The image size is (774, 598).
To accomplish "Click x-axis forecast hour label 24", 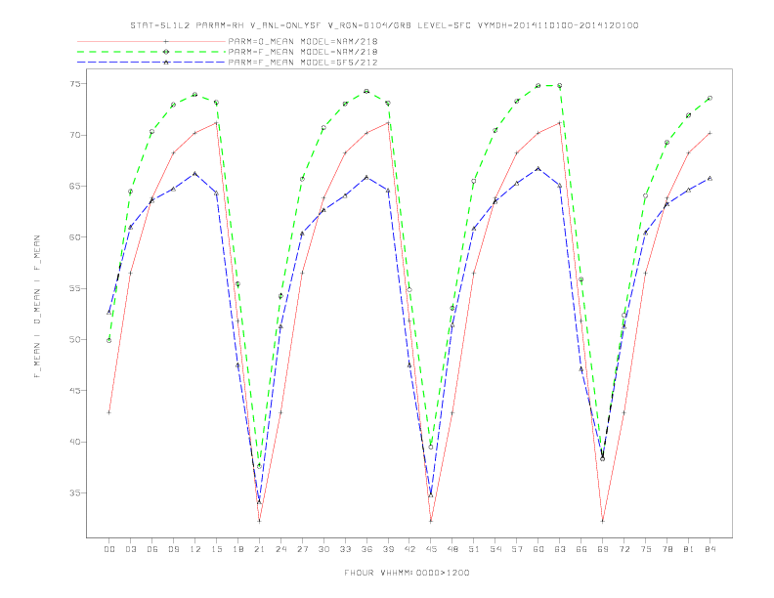I will [x=280, y=549].
